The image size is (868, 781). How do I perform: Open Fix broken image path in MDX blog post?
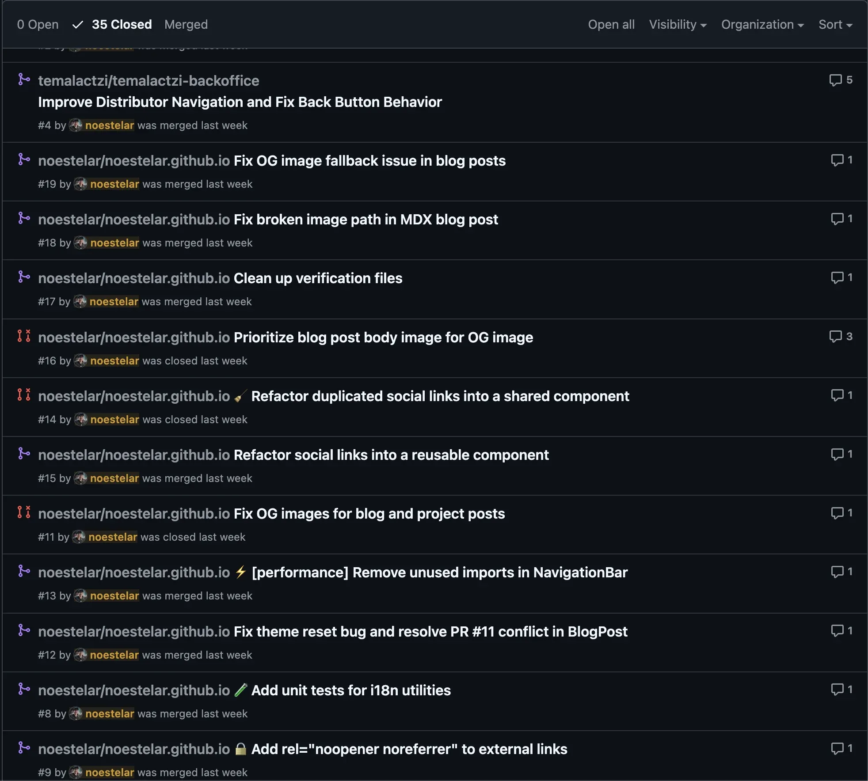tap(365, 219)
